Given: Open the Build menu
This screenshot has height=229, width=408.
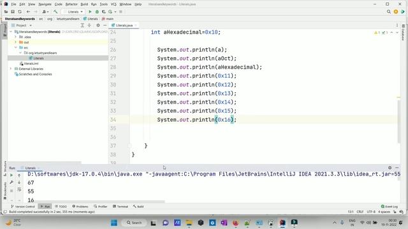Looking at the screenshot, I should [x=84, y=4].
